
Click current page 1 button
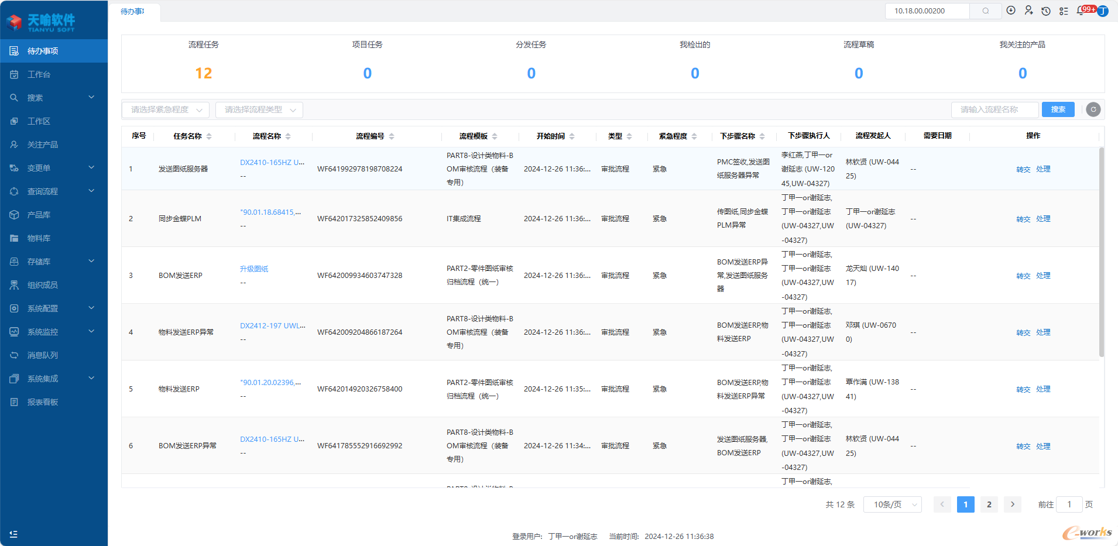[x=966, y=504]
